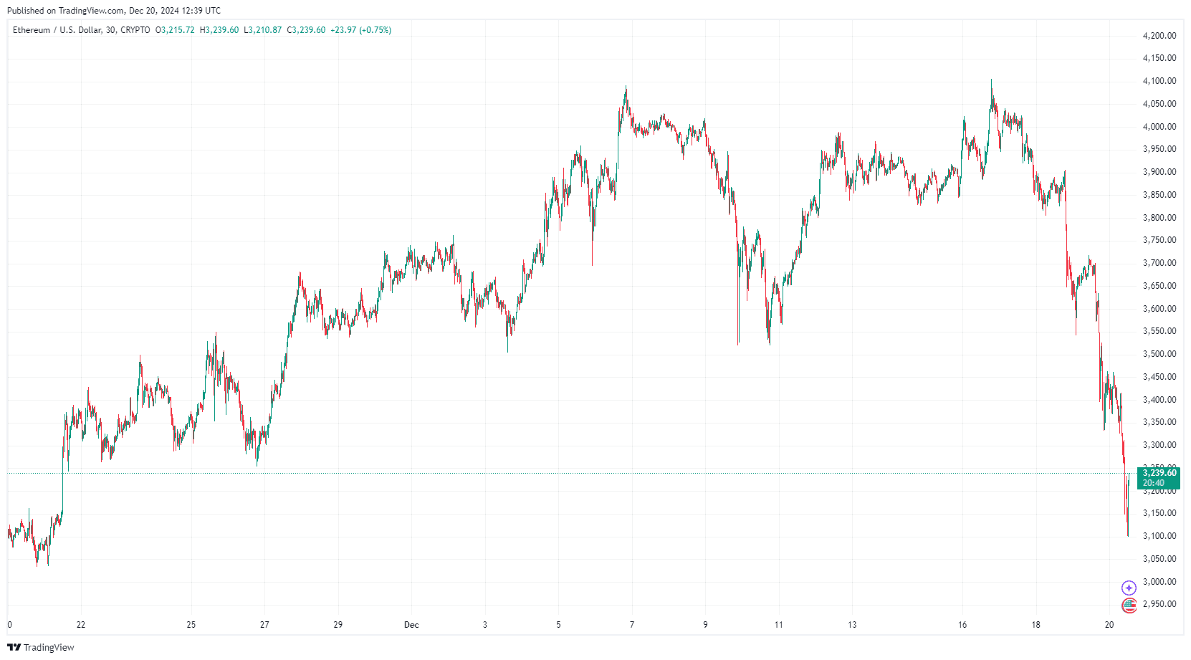Click the Dec label on time axis
Screen dimensions: 1191x660
click(x=411, y=625)
